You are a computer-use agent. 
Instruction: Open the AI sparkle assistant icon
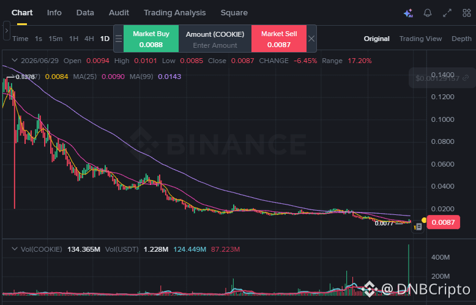[408, 13]
